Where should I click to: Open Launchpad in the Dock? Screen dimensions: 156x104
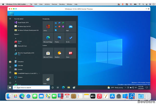point(15,96)
